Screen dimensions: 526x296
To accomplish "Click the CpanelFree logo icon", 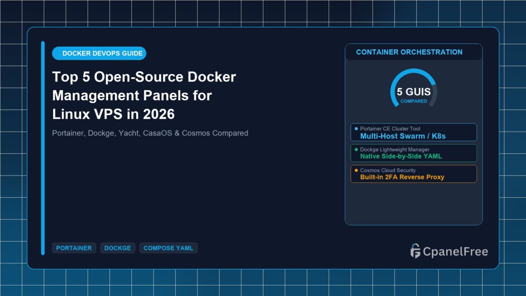I will (x=415, y=251).
